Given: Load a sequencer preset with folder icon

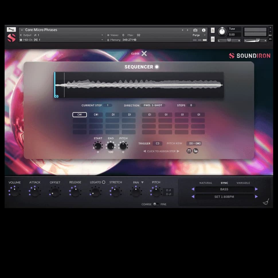Looking at the screenshot, I should pyautogui.click(x=196, y=151).
